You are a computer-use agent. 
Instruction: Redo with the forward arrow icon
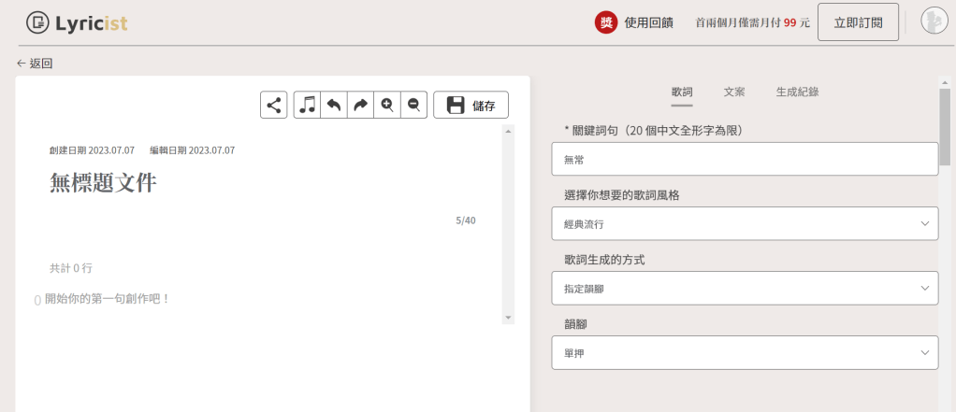[360, 105]
